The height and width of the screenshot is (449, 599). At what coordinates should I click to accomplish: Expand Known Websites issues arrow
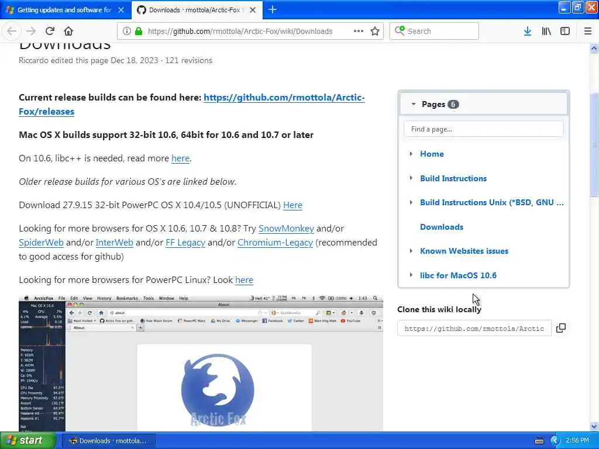click(x=411, y=251)
